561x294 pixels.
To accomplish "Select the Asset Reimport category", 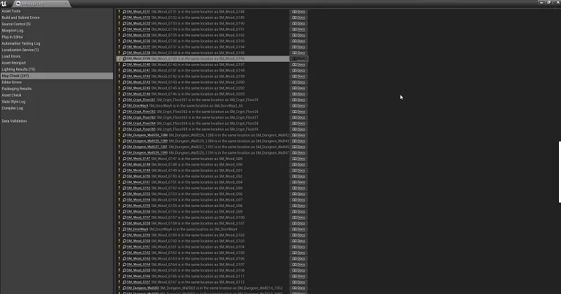I will click(x=14, y=62).
